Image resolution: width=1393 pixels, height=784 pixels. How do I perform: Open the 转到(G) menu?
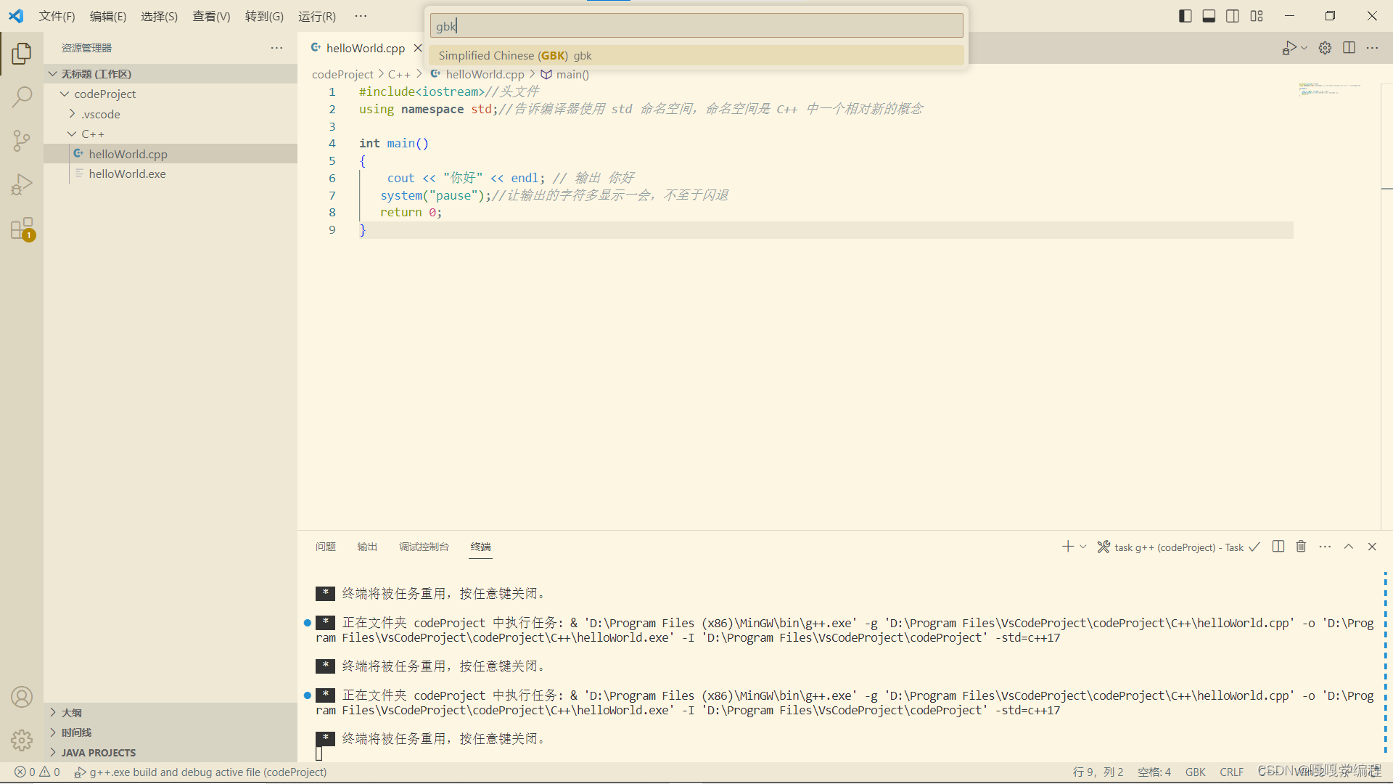click(x=264, y=16)
